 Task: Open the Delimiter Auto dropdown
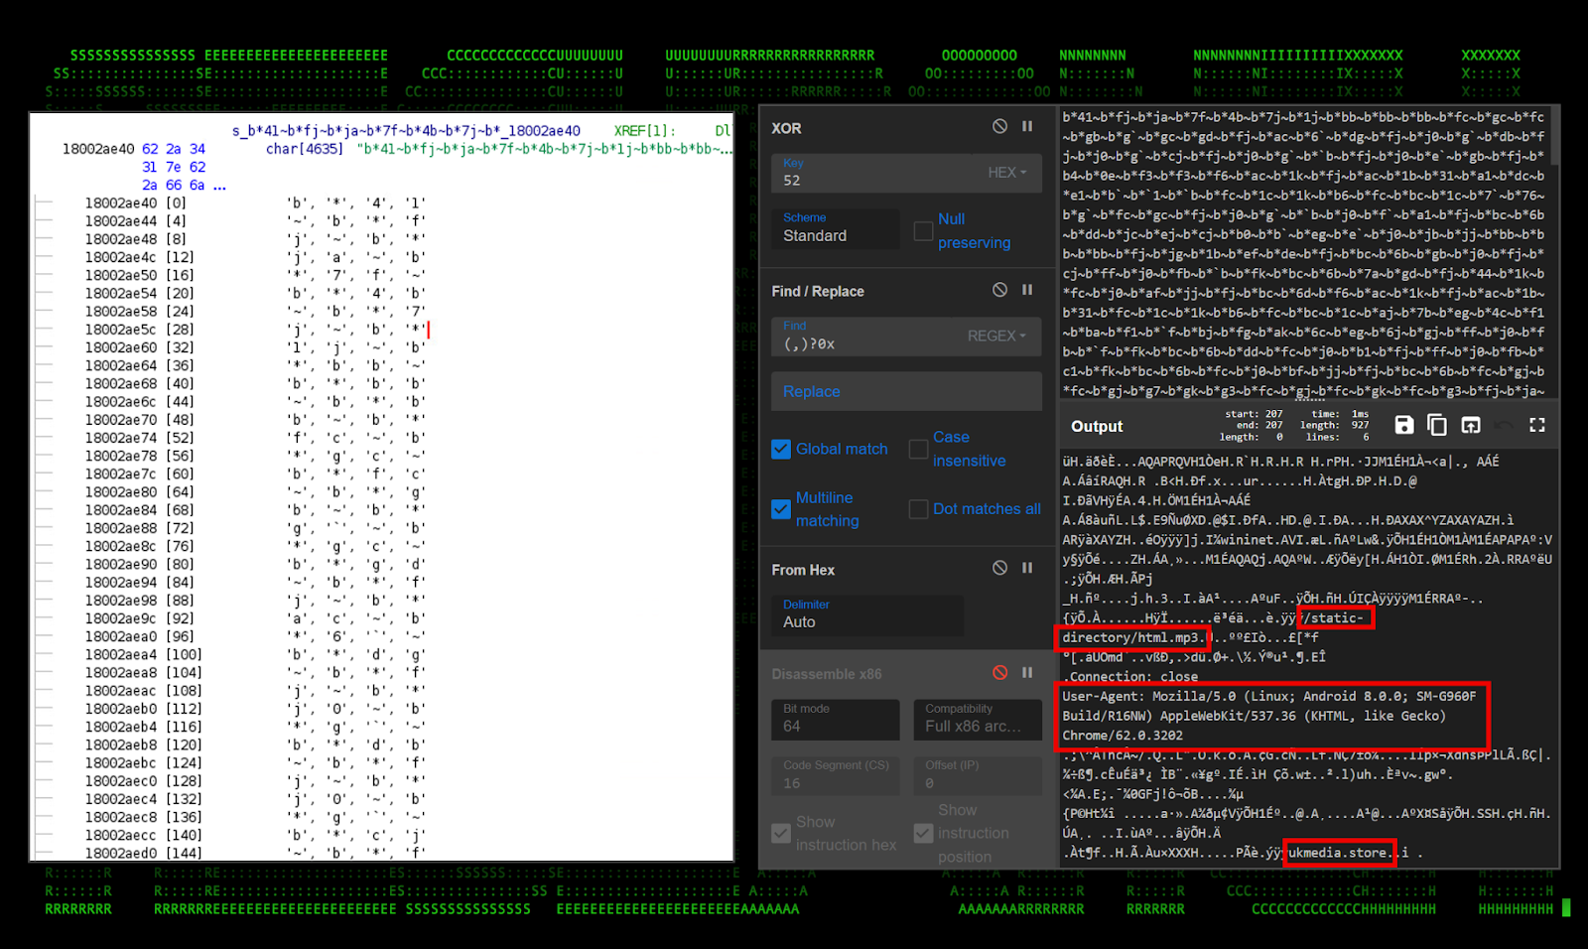tap(866, 615)
